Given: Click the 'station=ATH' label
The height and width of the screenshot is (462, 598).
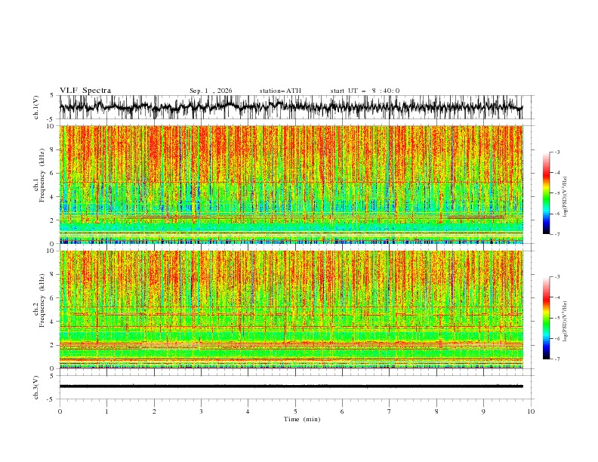Looking at the screenshot, I should [x=280, y=91].
